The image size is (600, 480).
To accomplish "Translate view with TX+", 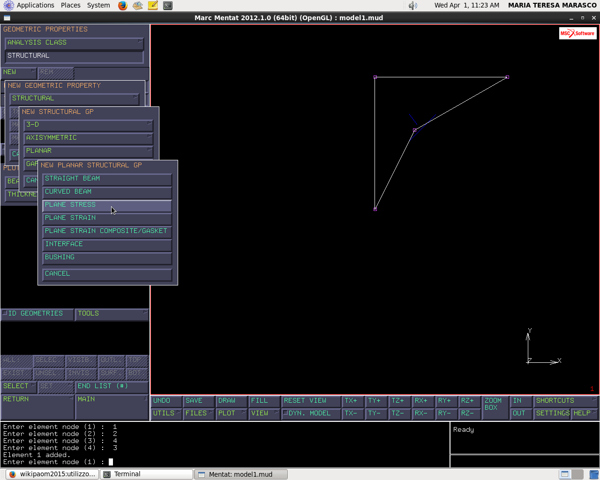I will pos(353,401).
